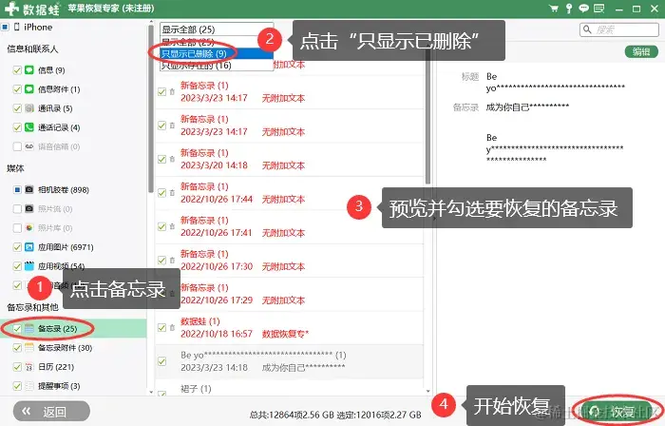Image resolution: width=665 pixels, height=426 pixels.
Task: Uncheck the Be yo note checkbox
Action: pos(162,361)
